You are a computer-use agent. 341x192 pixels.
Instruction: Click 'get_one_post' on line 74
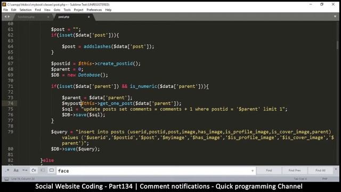click(x=116, y=103)
